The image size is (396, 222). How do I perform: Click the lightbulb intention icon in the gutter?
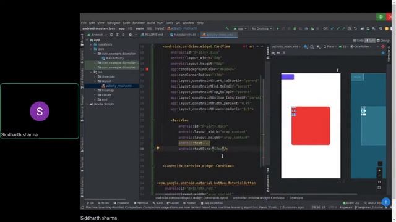coord(158,149)
